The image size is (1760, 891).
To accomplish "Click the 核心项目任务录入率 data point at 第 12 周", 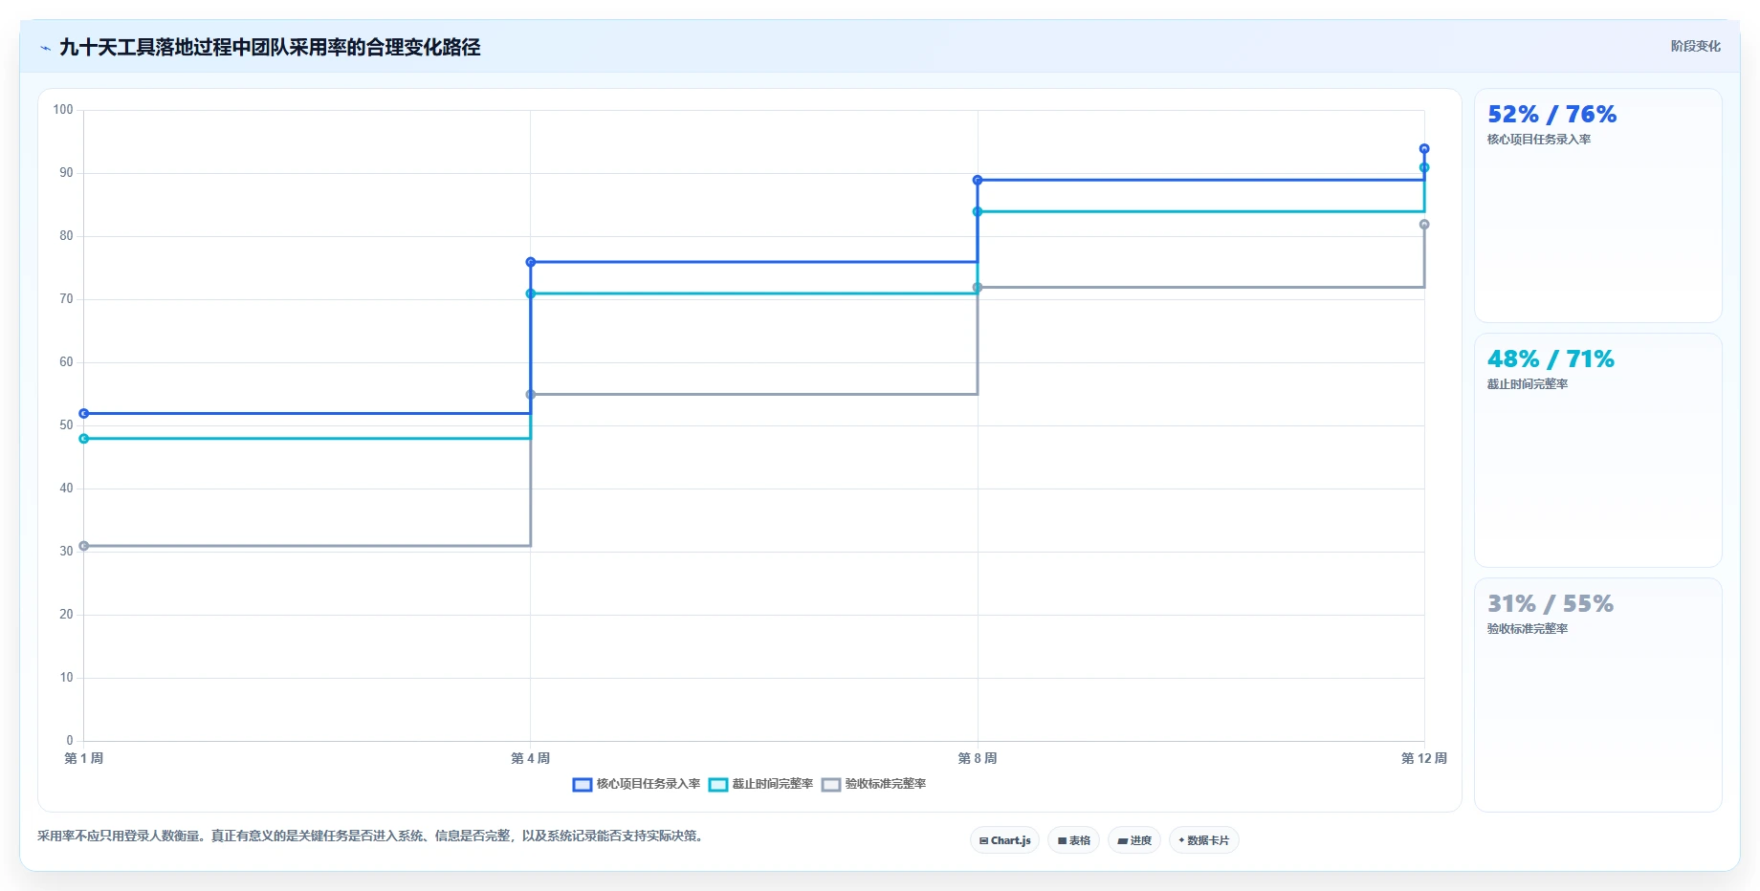I will tap(1424, 149).
